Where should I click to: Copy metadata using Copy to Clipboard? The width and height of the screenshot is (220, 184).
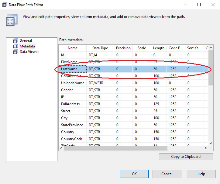(x=186, y=157)
